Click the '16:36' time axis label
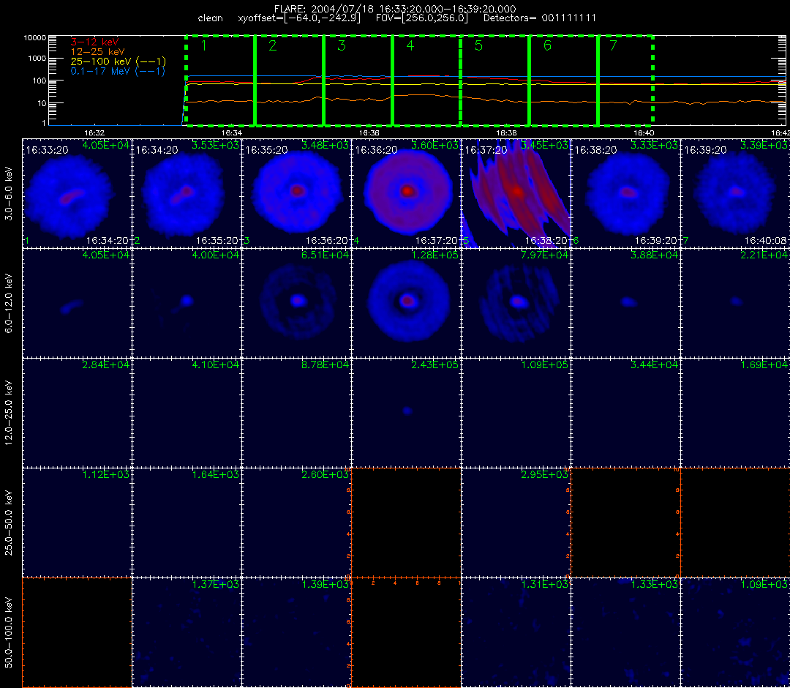 tap(369, 132)
